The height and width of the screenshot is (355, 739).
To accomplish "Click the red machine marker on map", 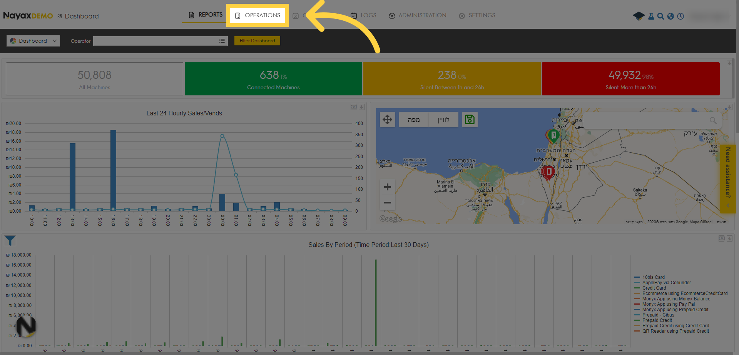I will coord(549,172).
